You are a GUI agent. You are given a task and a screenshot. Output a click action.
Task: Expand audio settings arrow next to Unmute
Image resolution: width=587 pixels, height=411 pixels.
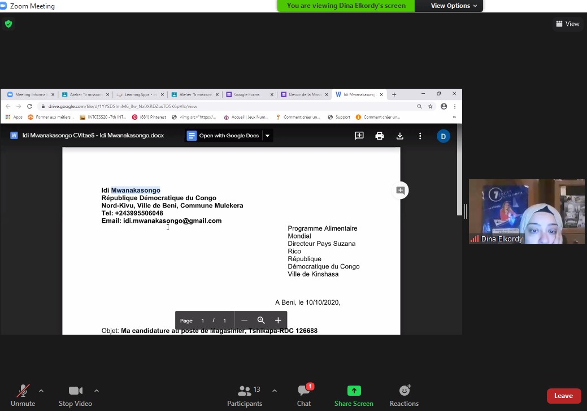pos(41,391)
